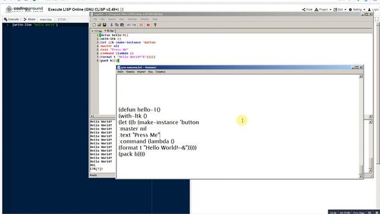Click the New file icon in LispIDE toolbar

pos(94,25)
